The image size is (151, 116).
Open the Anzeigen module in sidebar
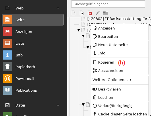click(33, 32)
